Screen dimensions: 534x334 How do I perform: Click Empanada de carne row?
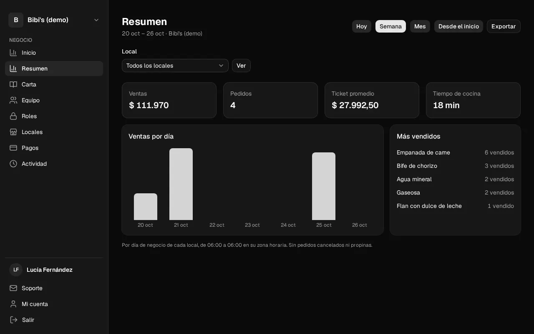pos(455,152)
